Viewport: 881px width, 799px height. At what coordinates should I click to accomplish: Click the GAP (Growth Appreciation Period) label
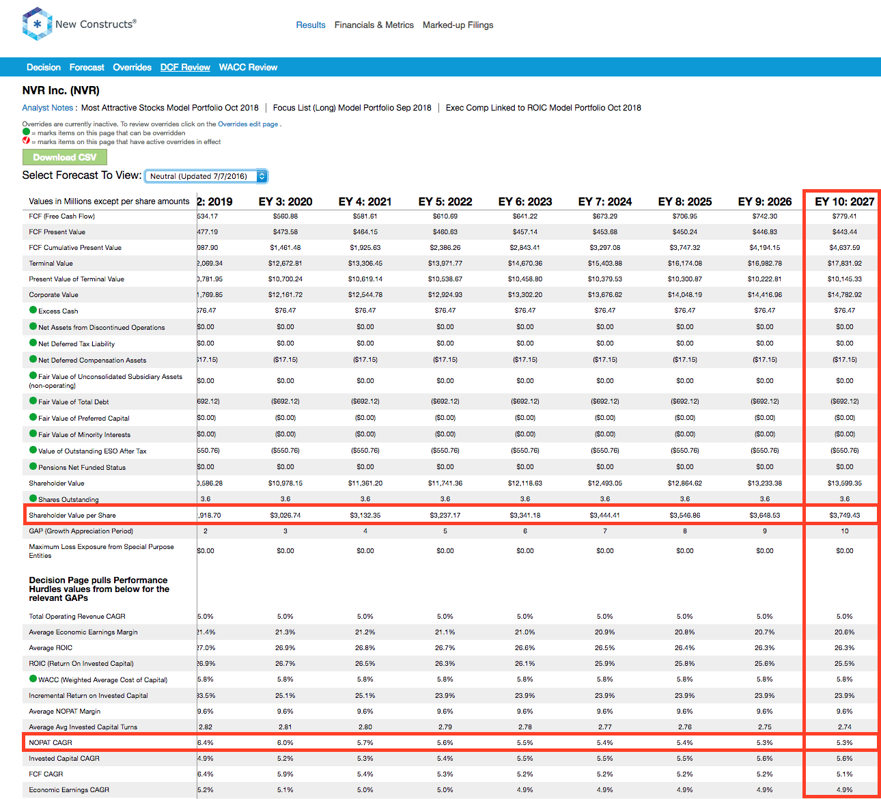(81, 531)
